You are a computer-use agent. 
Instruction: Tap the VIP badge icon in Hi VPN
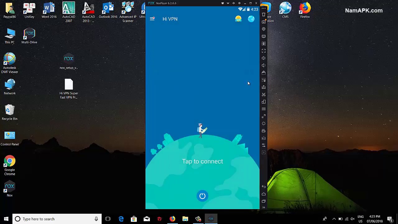click(x=238, y=19)
